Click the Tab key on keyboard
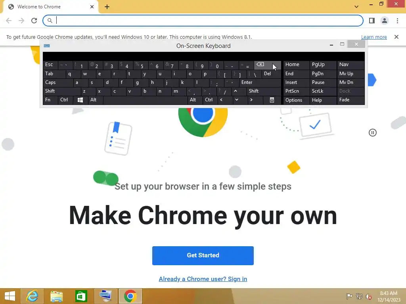406x304 pixels. click(x=54, y=74)
